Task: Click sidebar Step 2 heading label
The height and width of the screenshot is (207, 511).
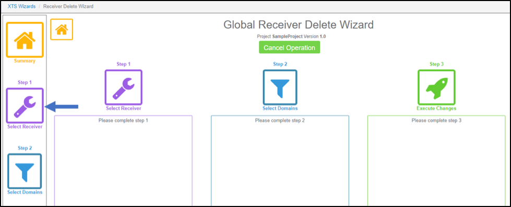Action: tap(25, 148)
